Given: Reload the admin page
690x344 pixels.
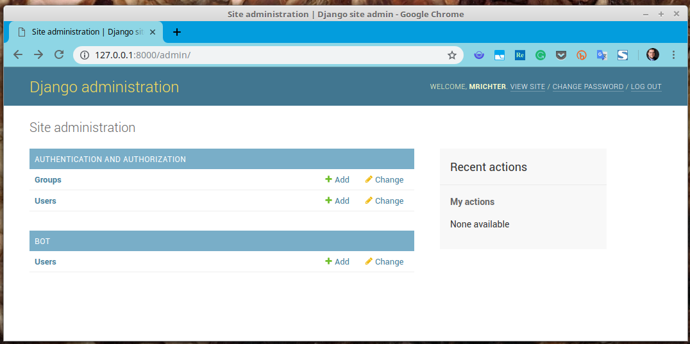Looking at the screenshot, I should [x=59, y=55].
